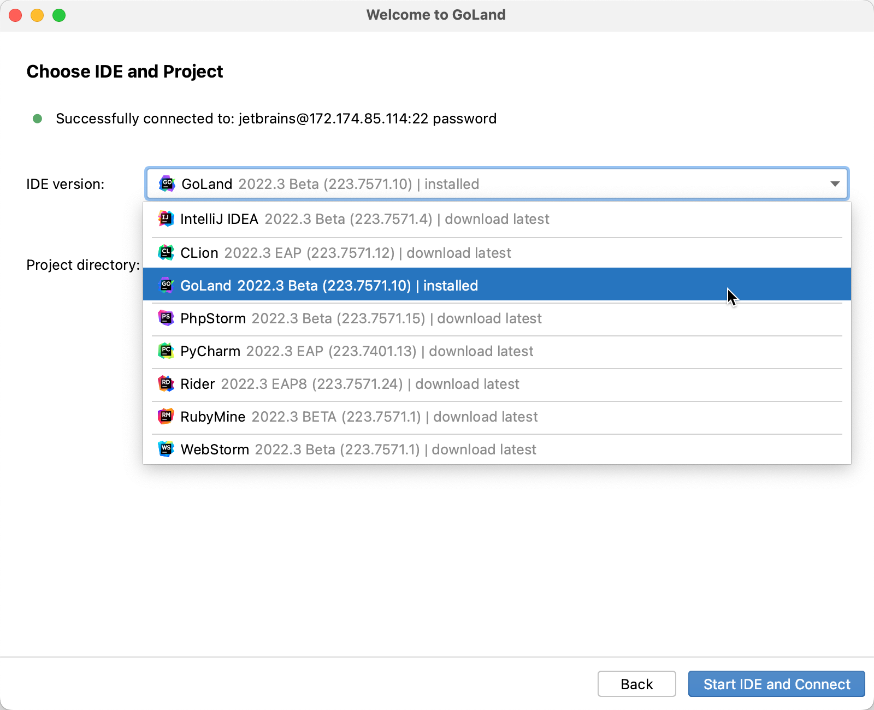The image size is (874, 710).
Task: Click Start IDE and Connect button
Action: tap(777, 684)
